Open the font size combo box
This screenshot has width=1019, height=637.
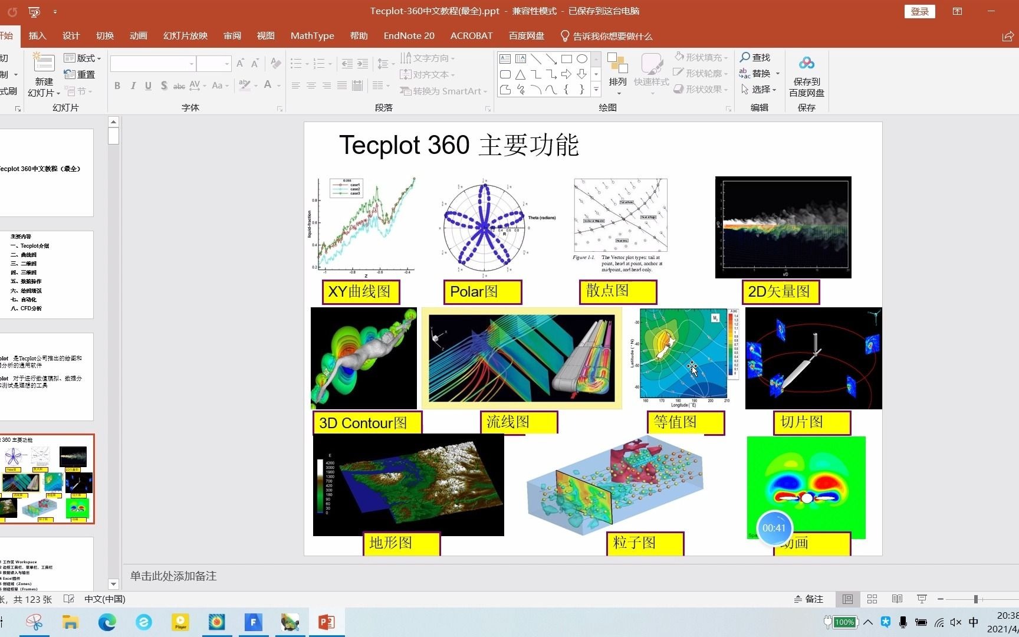point(213,63)
